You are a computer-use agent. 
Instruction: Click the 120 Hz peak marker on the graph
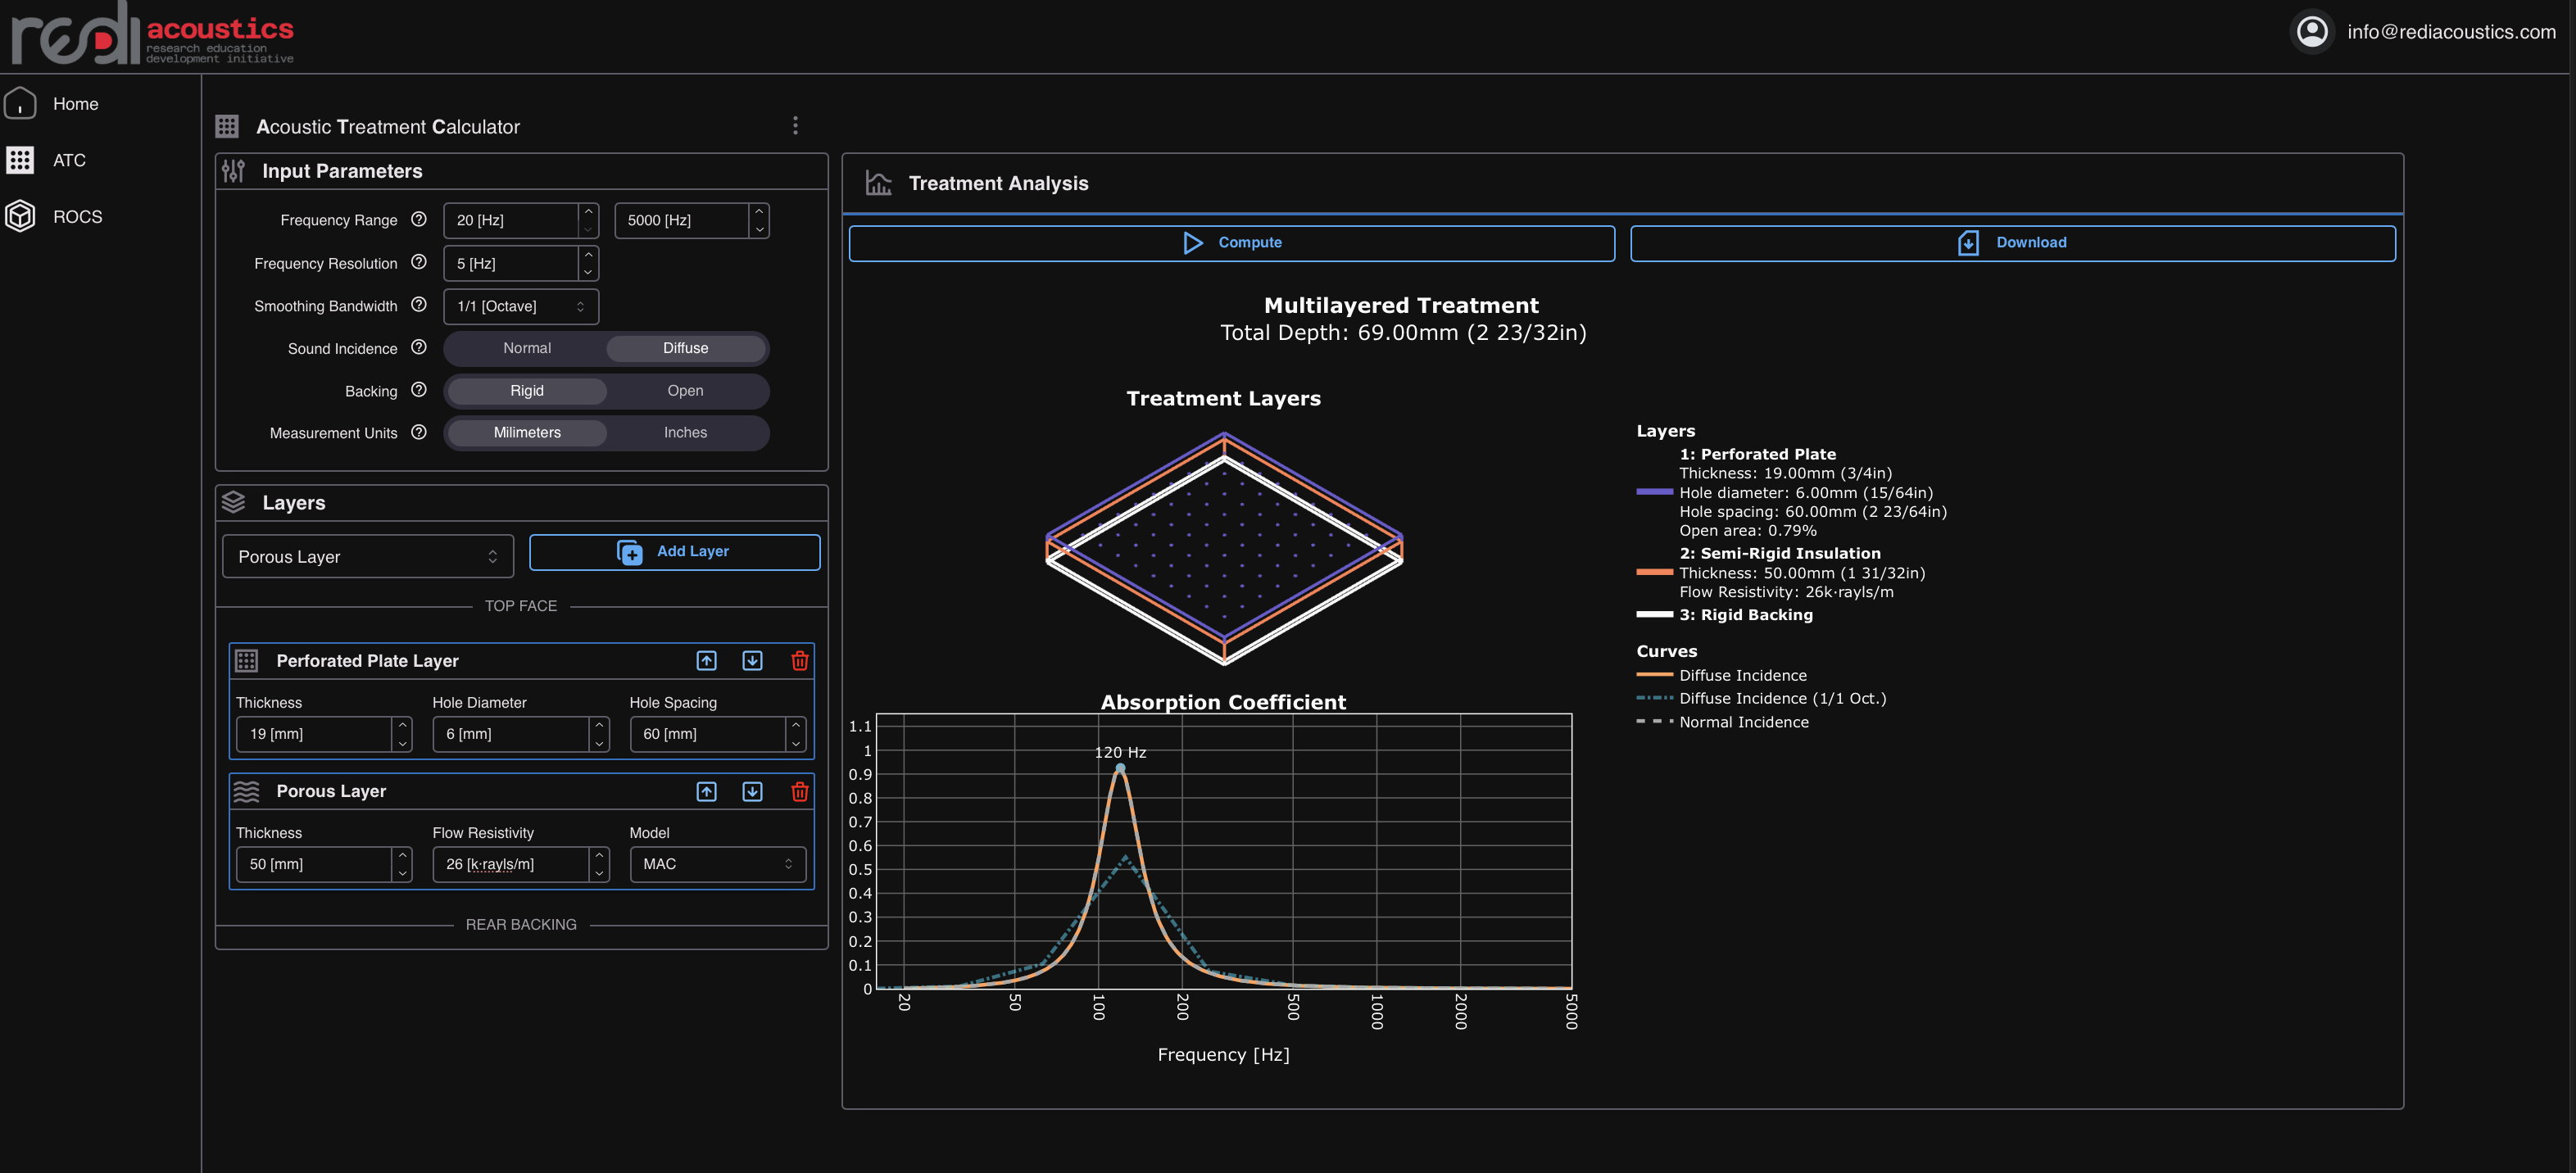click(1120, 768)
